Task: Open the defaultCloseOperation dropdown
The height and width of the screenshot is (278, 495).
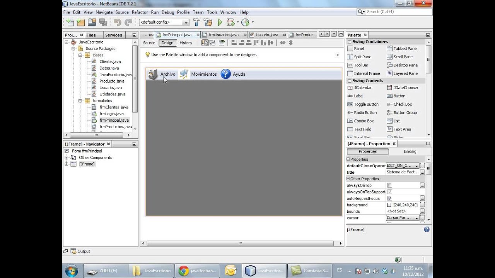Action: [x=416, y=166]
